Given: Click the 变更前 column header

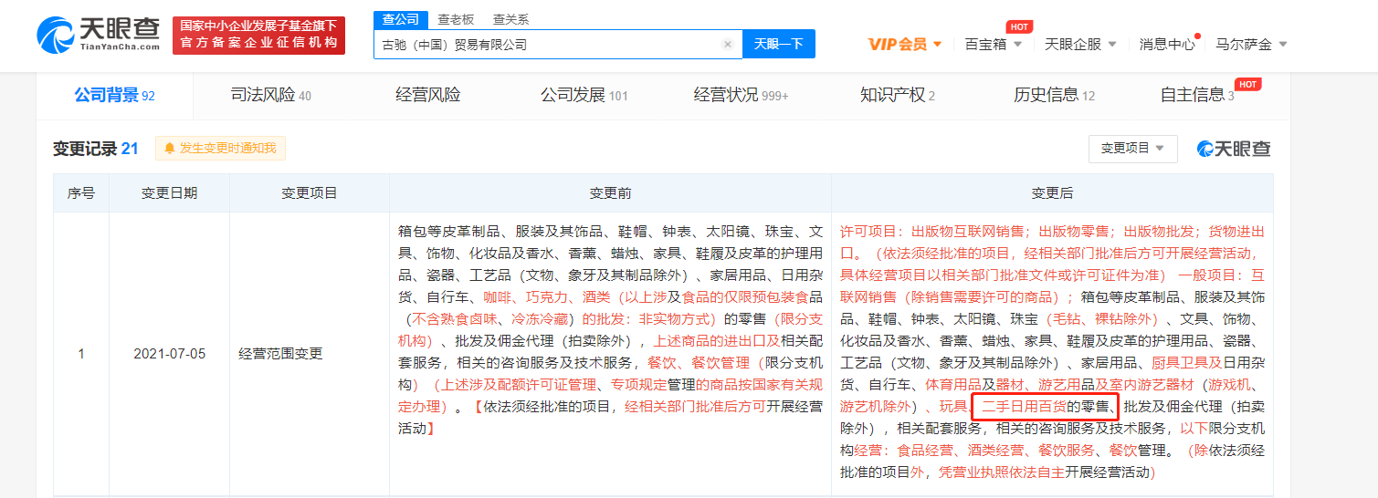Looking at the screenshot, I should click(610, 193).
